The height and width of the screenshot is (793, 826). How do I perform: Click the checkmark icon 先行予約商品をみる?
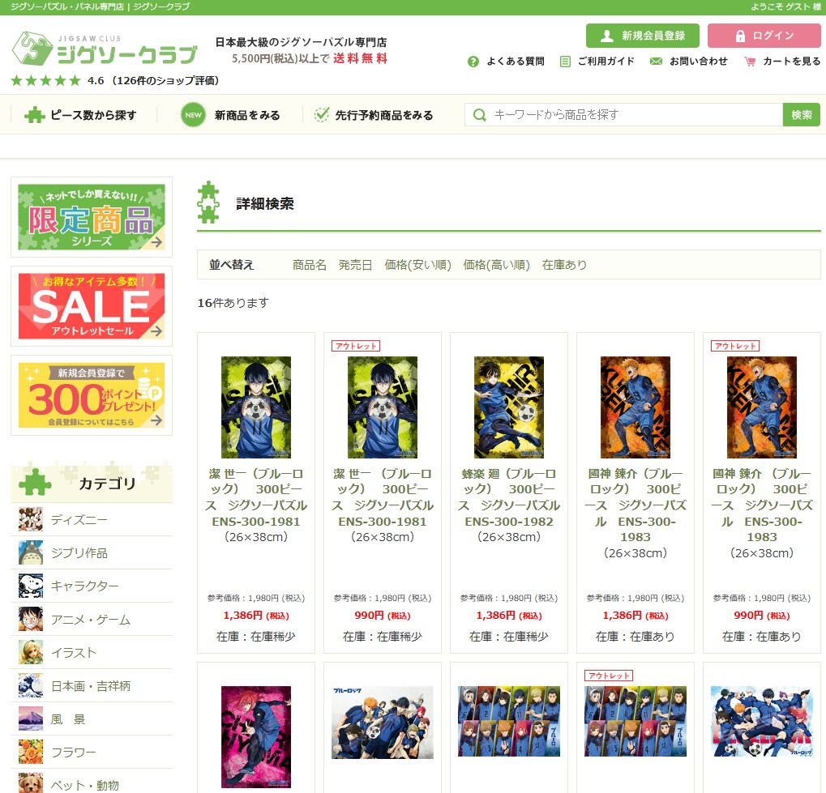point(321,115)
